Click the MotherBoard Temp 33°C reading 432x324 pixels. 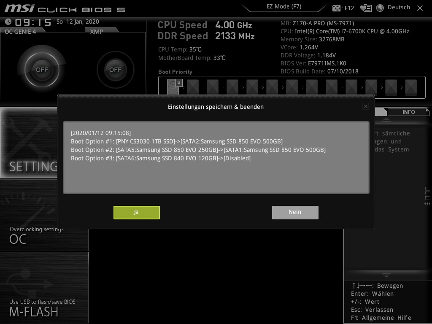click(192, 58)
